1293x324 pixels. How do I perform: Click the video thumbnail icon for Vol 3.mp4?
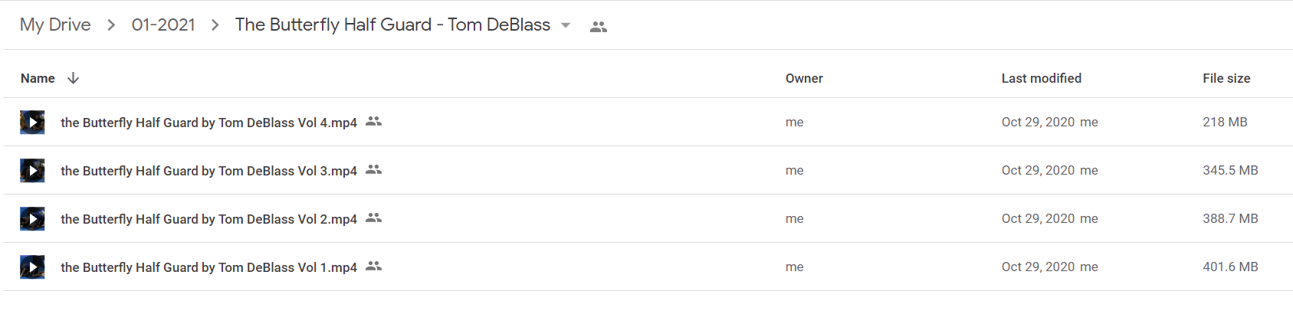click(32, 171)
